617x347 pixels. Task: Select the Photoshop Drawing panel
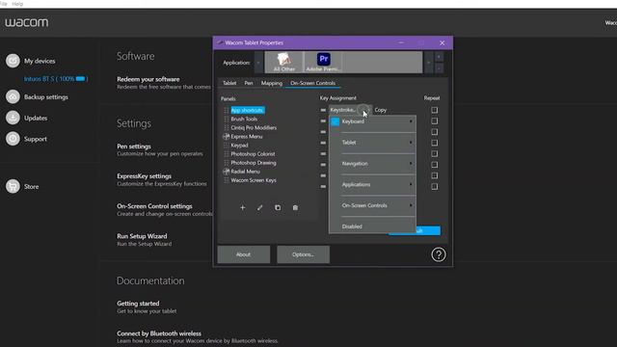(x=254, y=163)
